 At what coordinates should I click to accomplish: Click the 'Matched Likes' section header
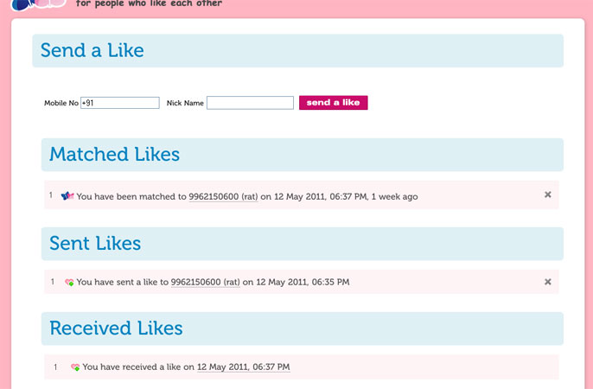[x=114, y=155]
